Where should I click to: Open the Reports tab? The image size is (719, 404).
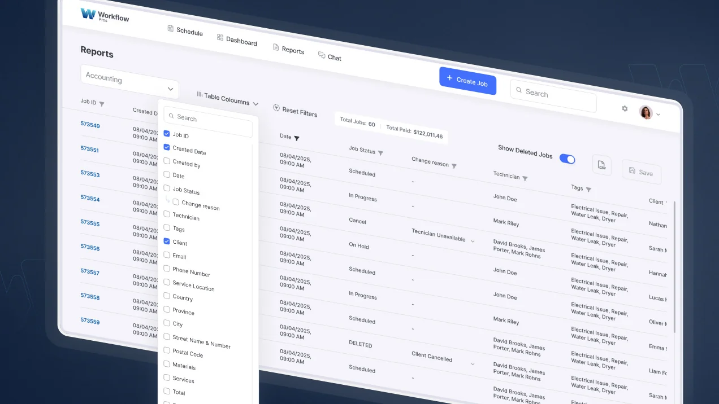tap(288, 49)
